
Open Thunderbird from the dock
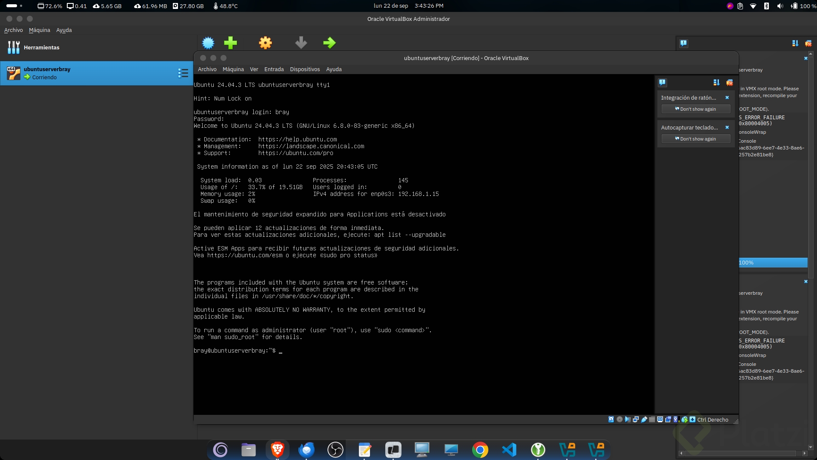point(307,449)
